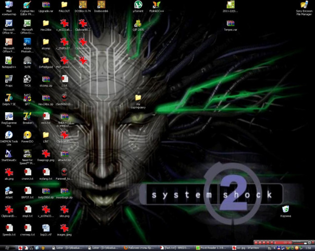This screenshot has height=251, width=315.
Task: Open the Breaker shortcut
Action: pos(27,118)
